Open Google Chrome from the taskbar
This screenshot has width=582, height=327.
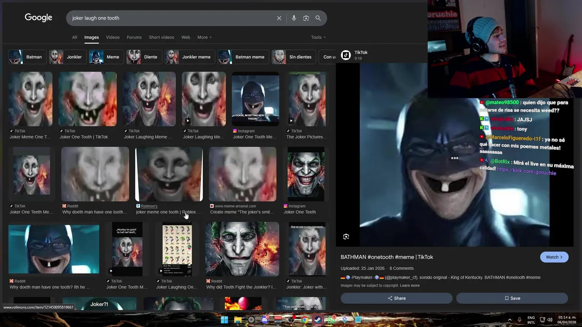click(304, 320)
